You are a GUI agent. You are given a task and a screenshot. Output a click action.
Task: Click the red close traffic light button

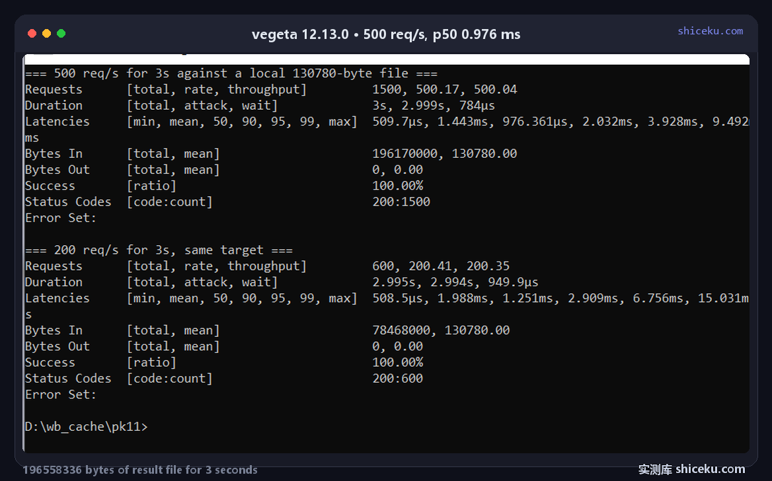(32, 34)
